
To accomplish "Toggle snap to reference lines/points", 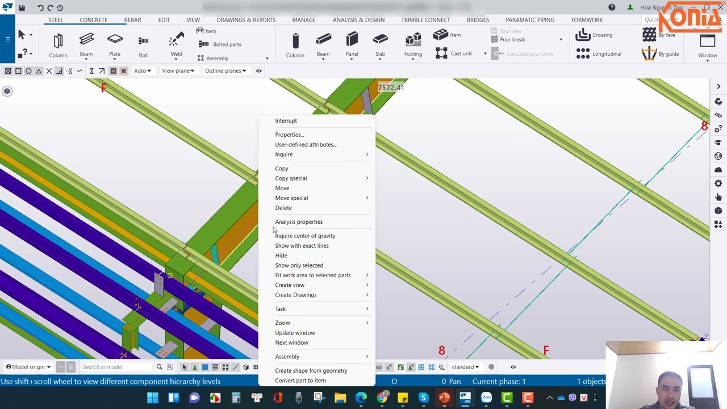I will coord(8,71).
